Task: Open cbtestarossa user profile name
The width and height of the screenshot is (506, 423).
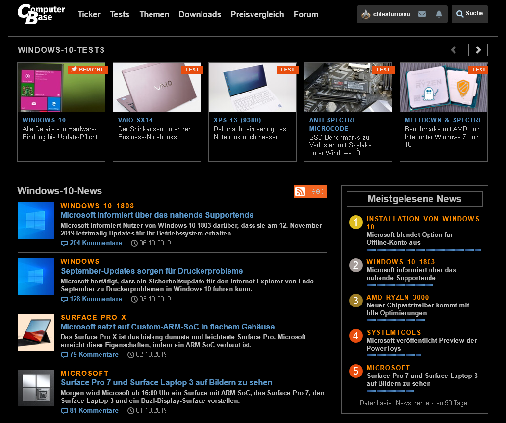Action: tap(391, 14)
